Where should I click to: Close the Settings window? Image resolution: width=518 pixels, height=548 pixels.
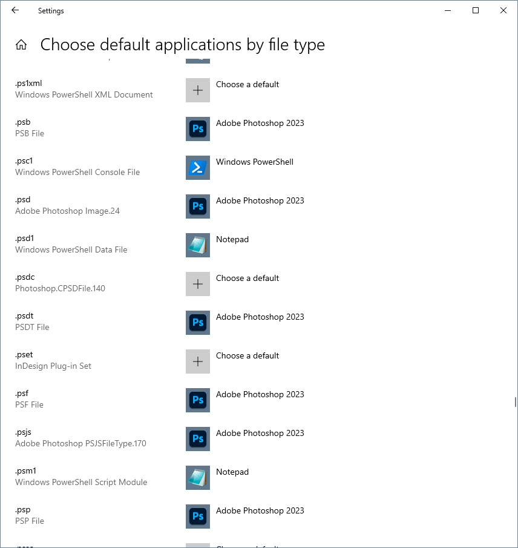tap(503, 10)
